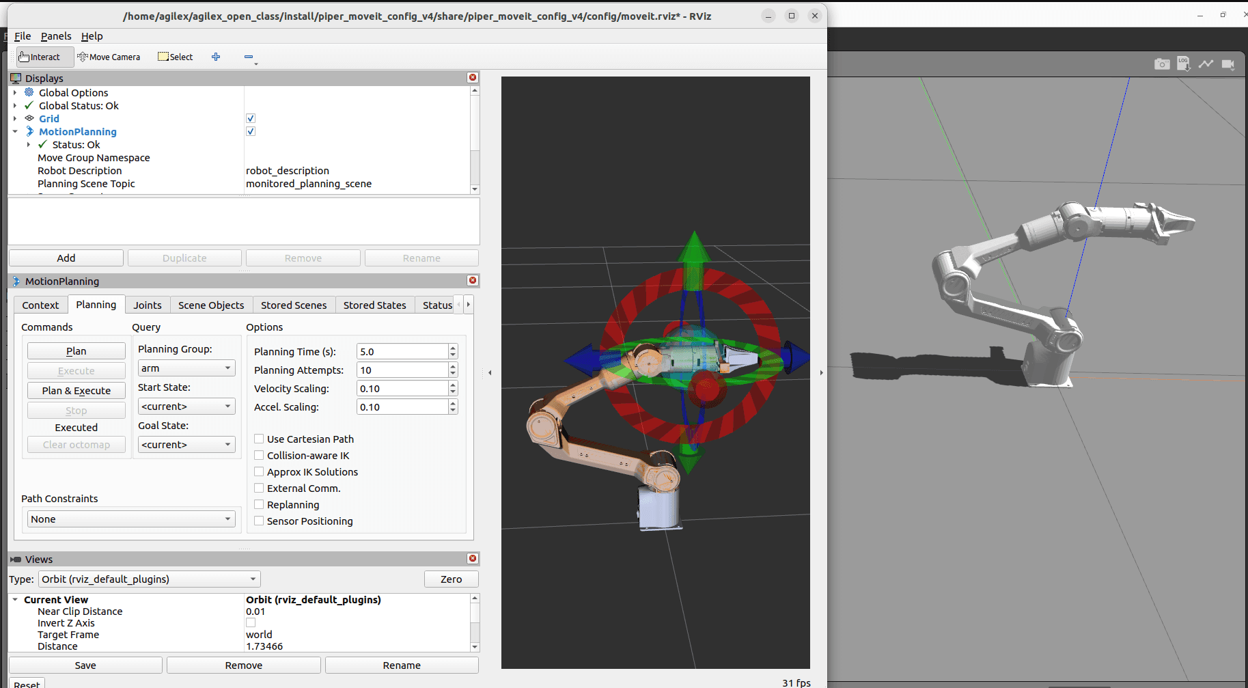Open the Help menu

point(92,36)
